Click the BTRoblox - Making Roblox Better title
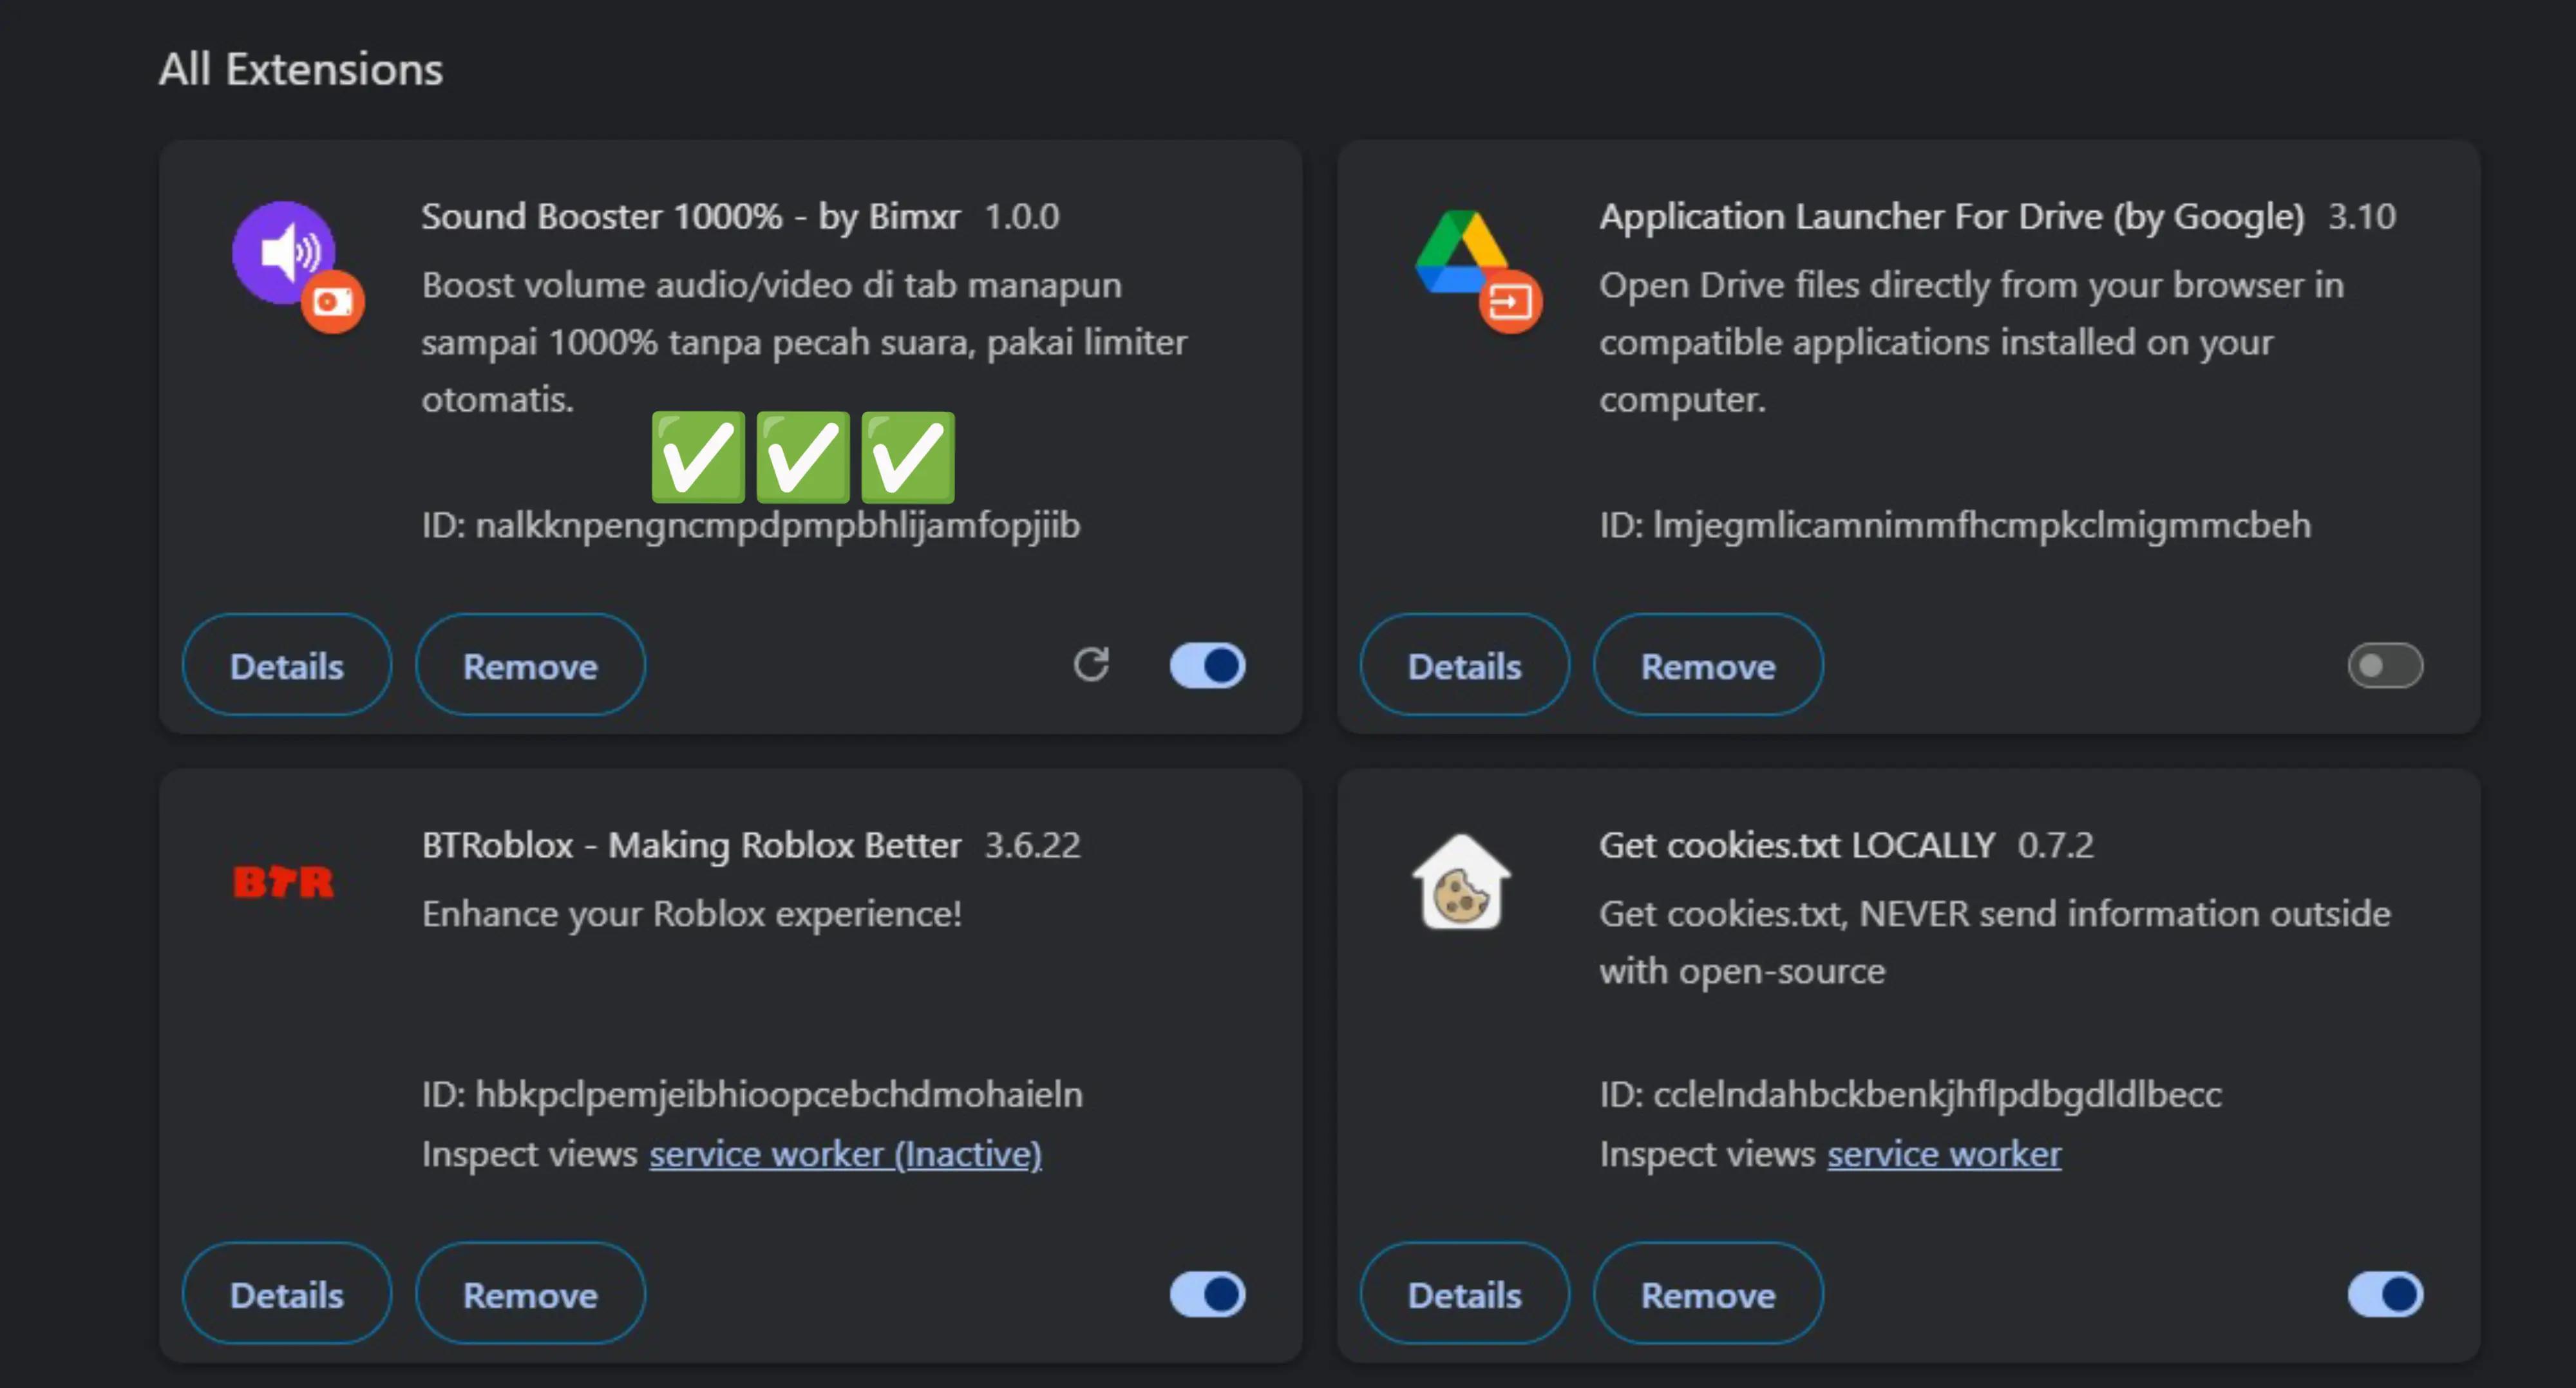The image size is (2576, 1388). pos(691,845)
